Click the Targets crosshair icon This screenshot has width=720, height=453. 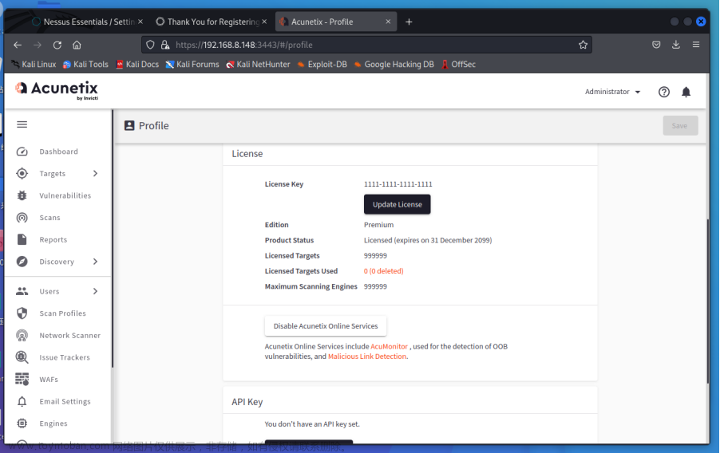point(22,174)
